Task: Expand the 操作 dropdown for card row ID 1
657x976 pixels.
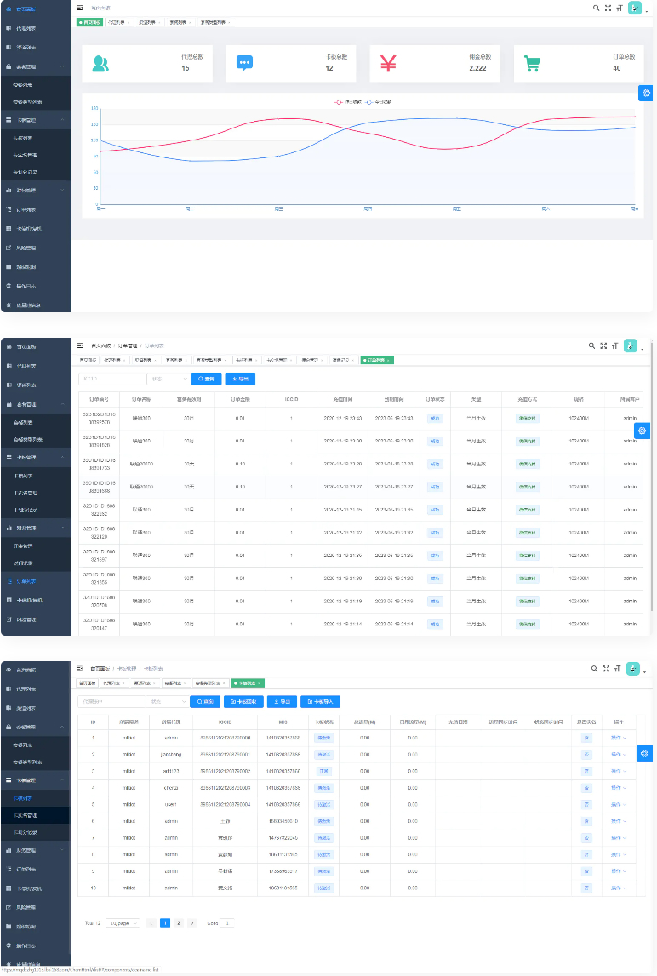Action: [x=619, y=737]
